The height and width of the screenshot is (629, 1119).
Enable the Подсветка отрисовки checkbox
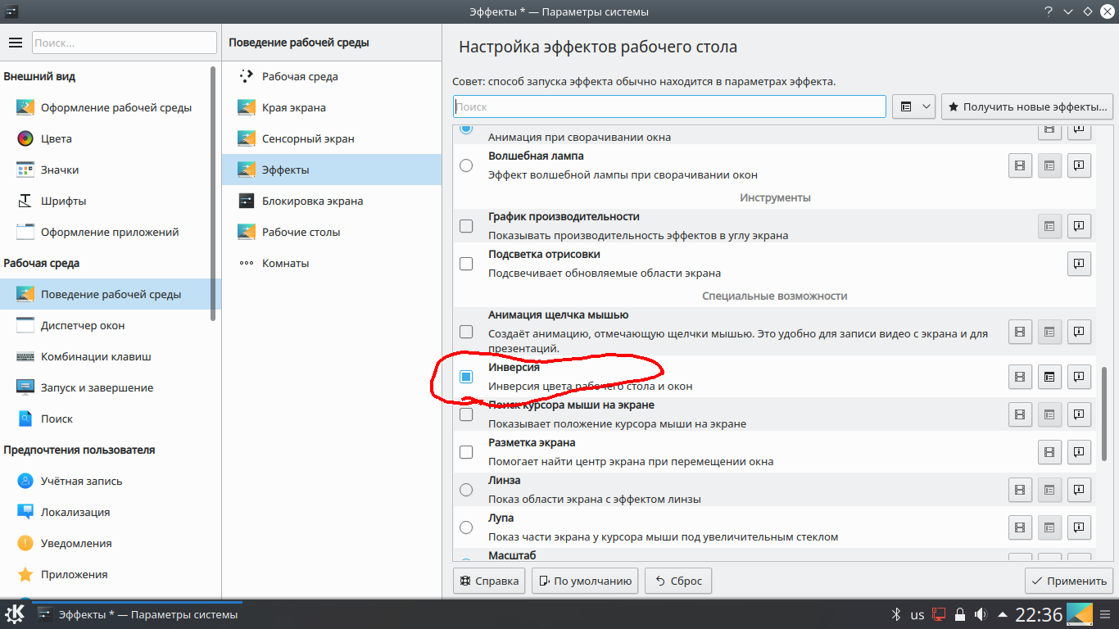[x=466, y=264]
